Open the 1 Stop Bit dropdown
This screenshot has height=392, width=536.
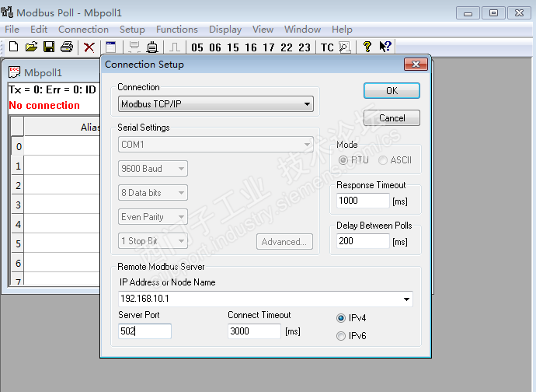click(x=153, y=241)
